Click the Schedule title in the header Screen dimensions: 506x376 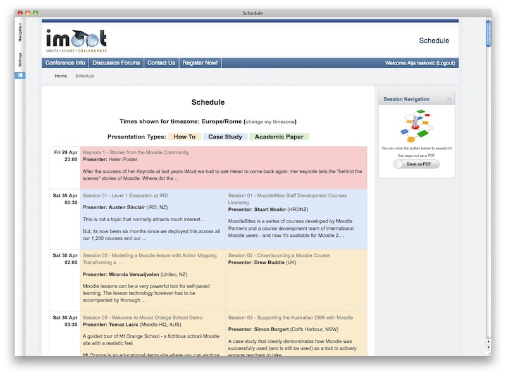pyautogui.click(x=434, y=40)
